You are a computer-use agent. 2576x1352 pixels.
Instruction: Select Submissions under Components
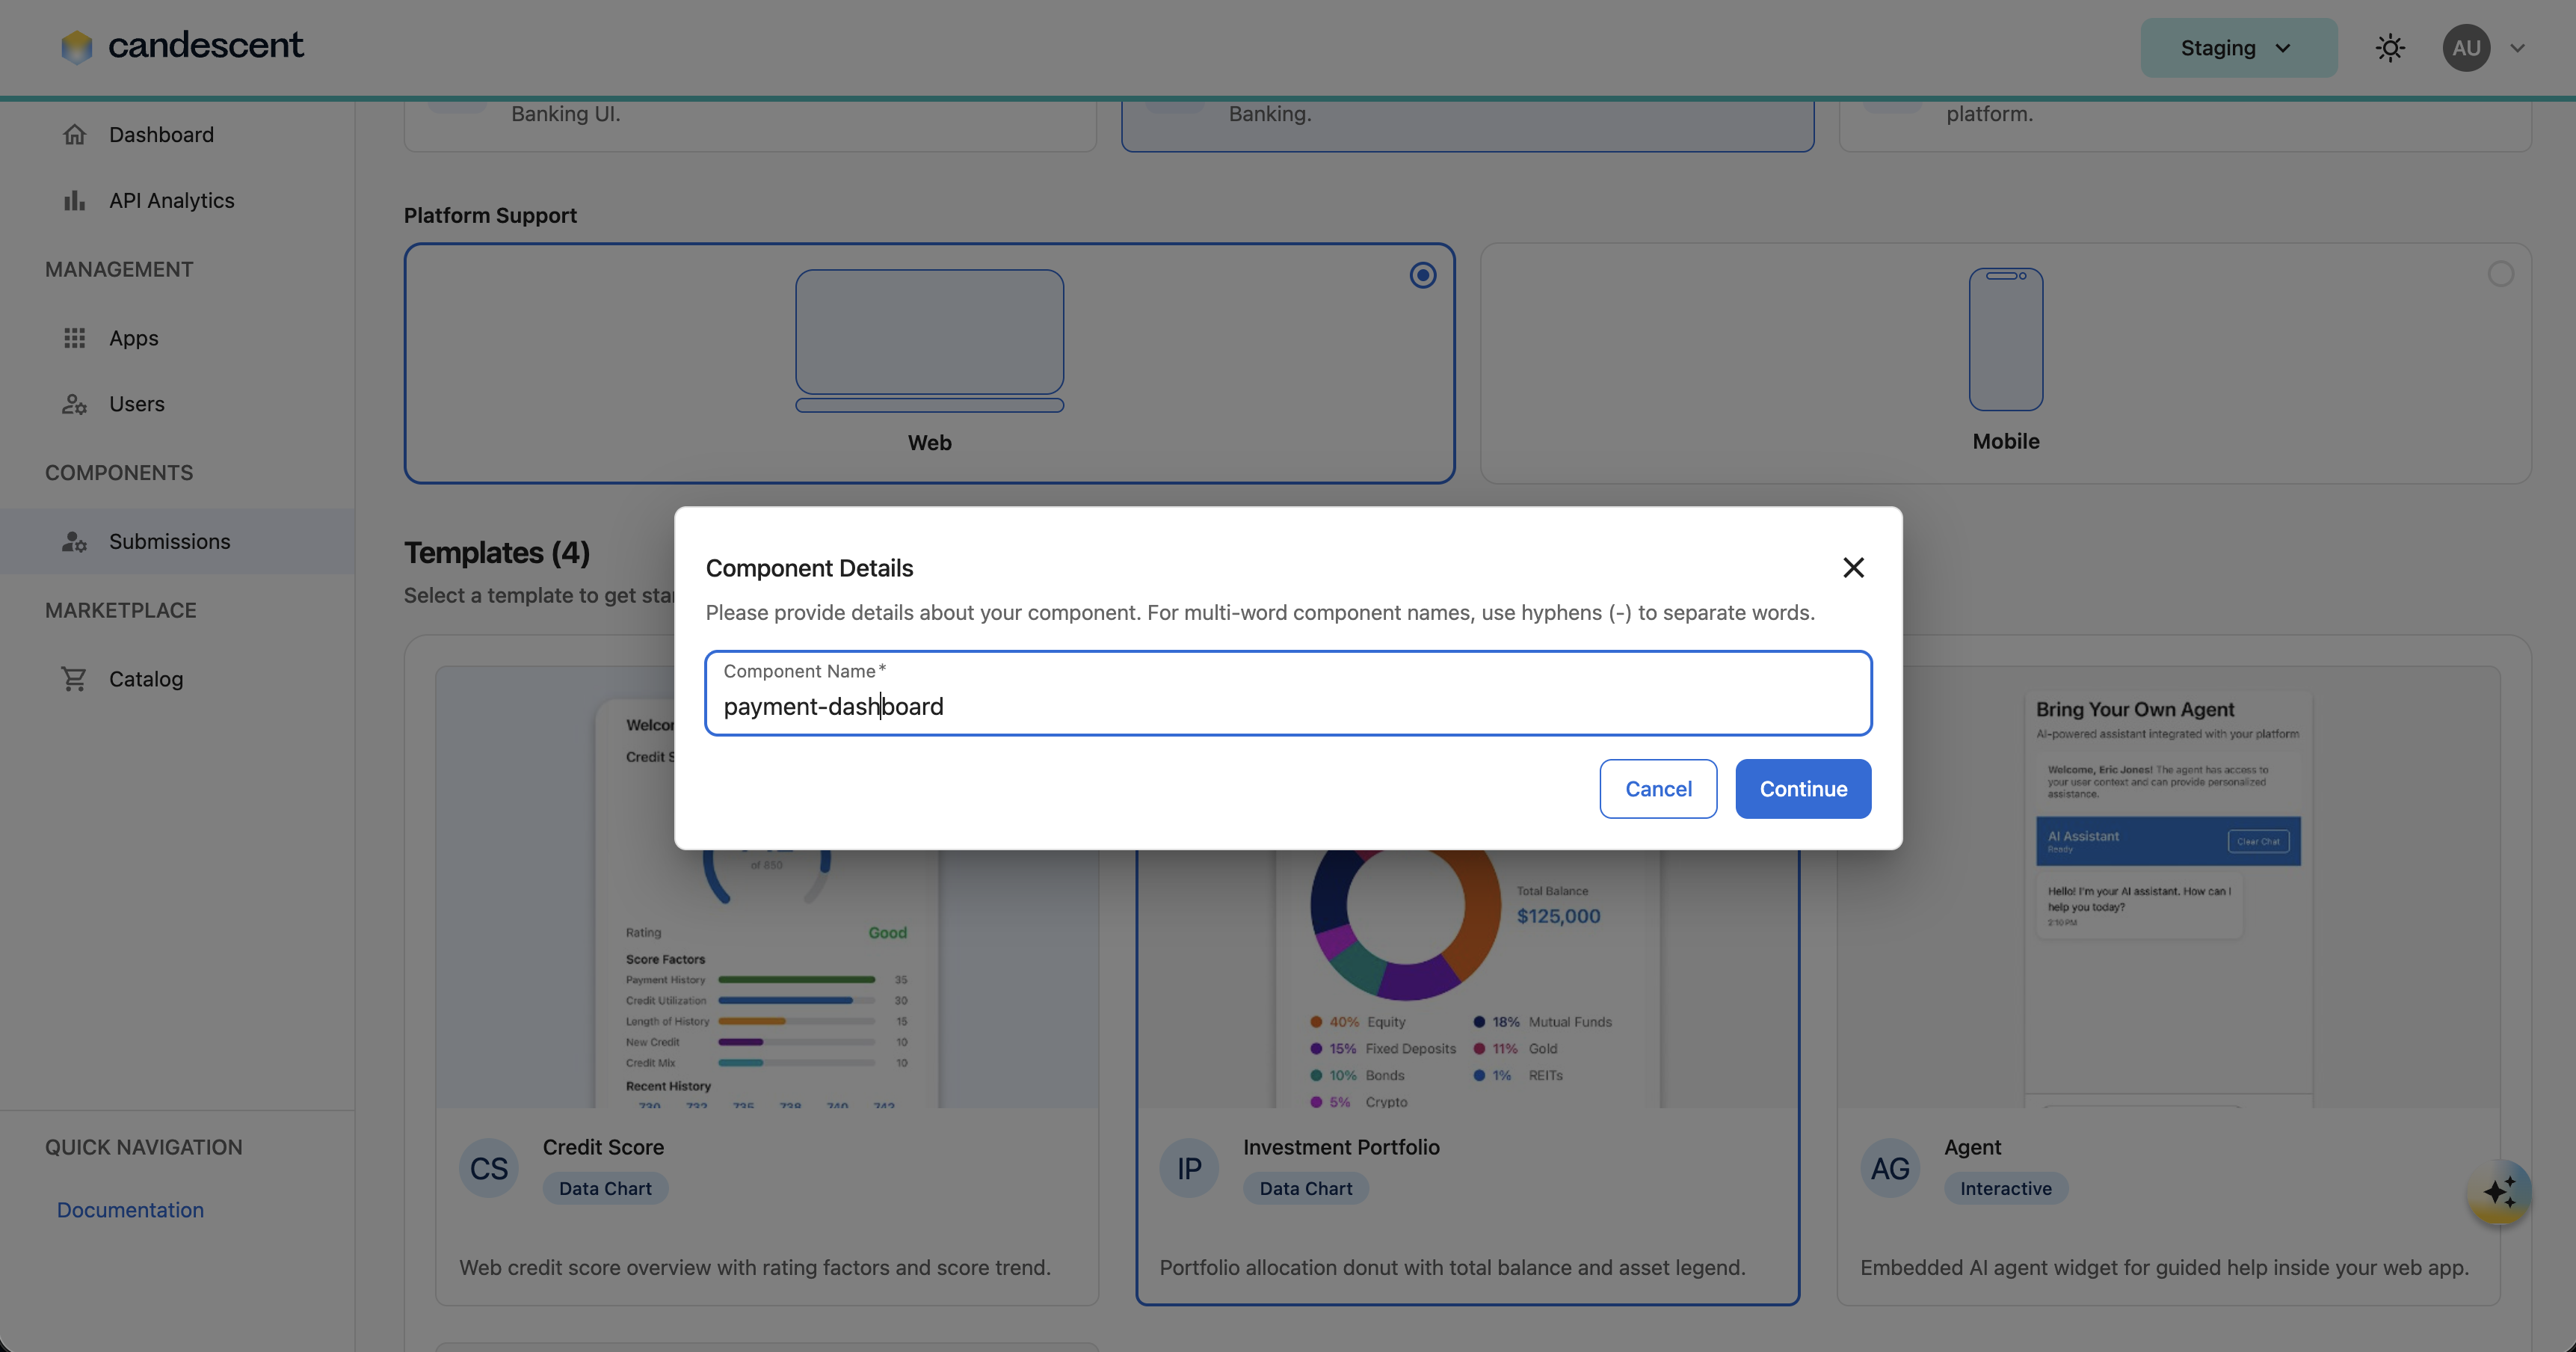click(x=177, y=541)
